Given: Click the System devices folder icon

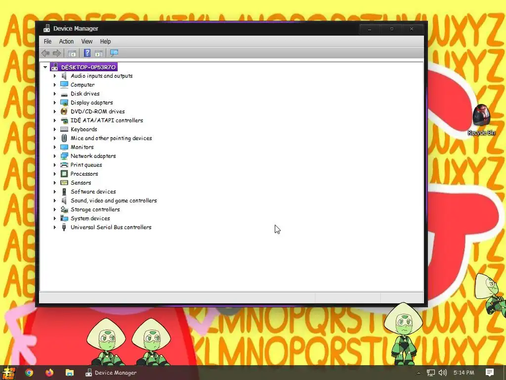Looking at the screenshot, I should point(64,218).
